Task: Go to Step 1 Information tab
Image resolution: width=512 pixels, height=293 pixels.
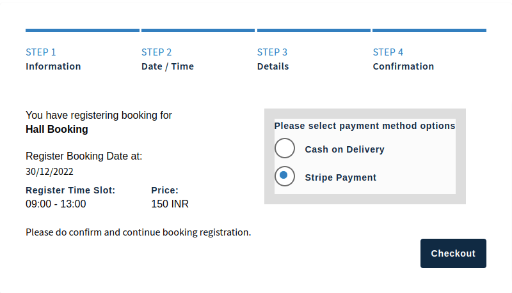Action: 53,59
